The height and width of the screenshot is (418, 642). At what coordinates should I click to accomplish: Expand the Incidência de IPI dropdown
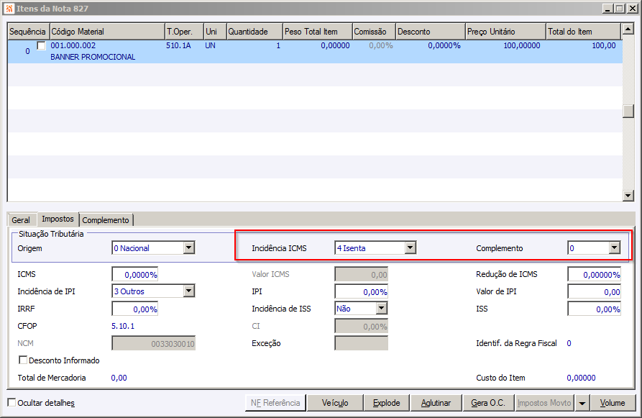[x=188, y=291]
